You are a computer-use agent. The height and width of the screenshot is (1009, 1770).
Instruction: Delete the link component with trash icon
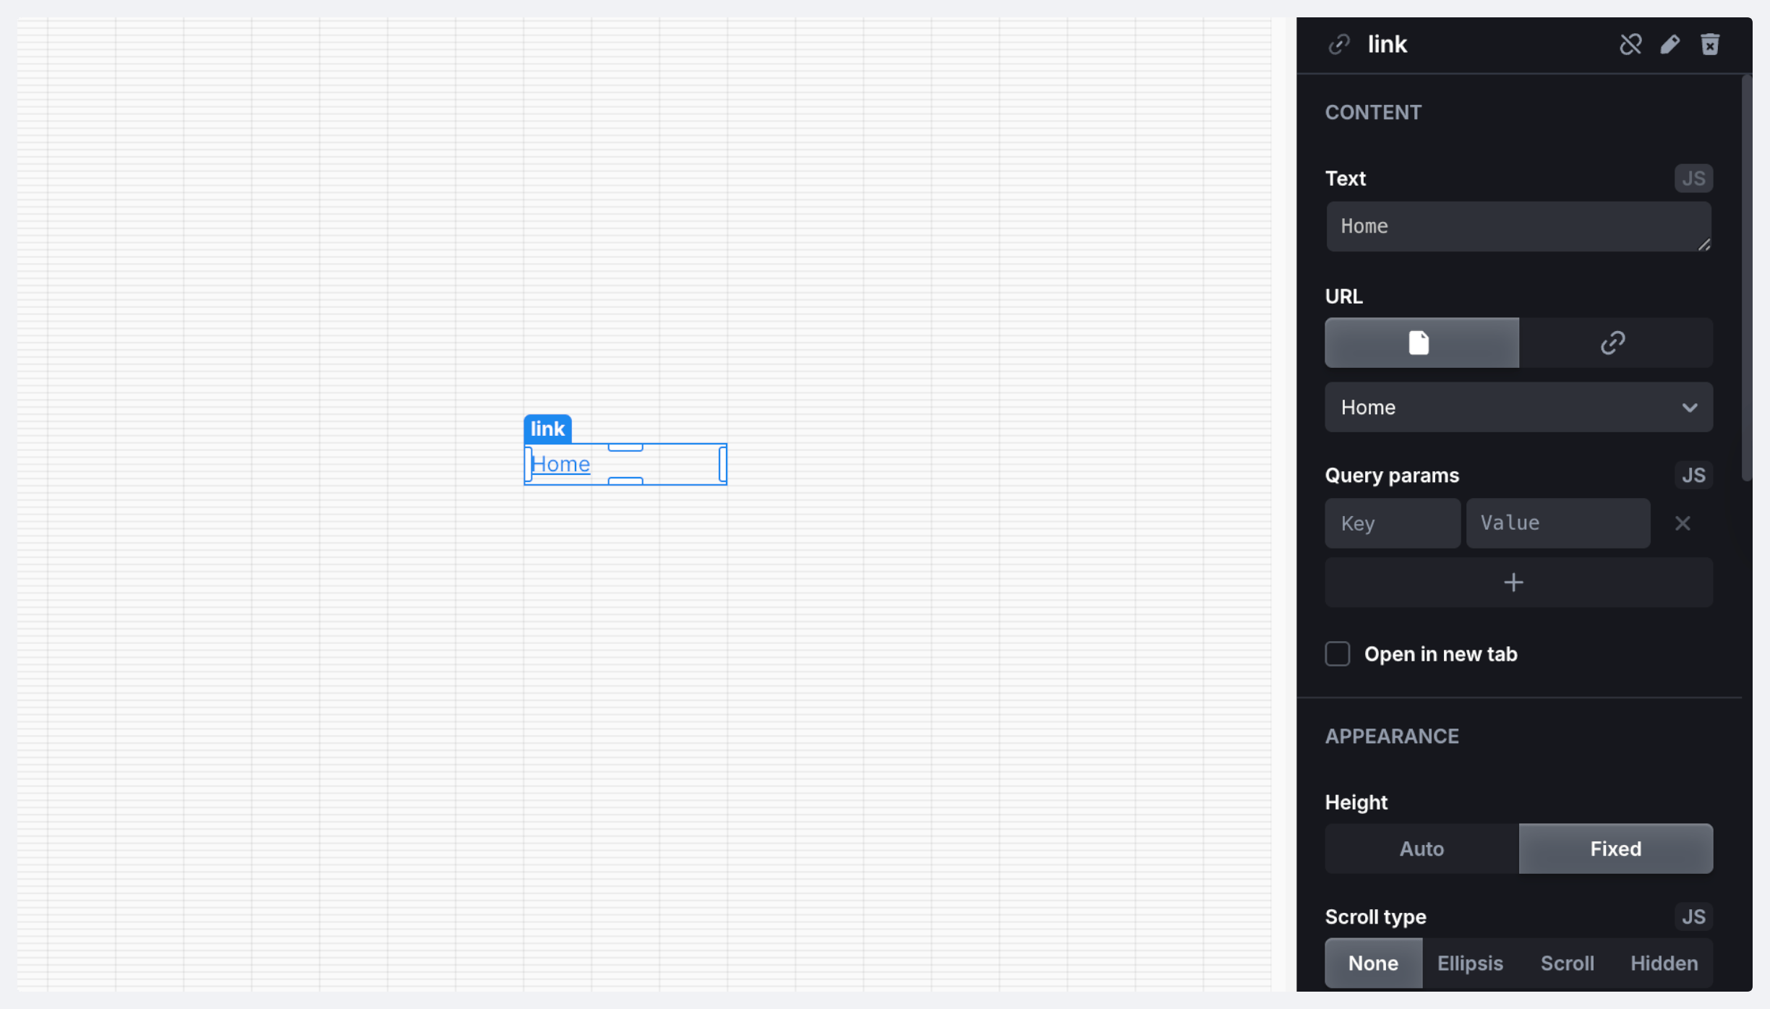pos(1710,45)
